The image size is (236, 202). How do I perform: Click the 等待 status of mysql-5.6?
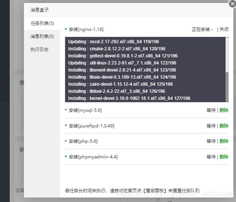[211, 110]
